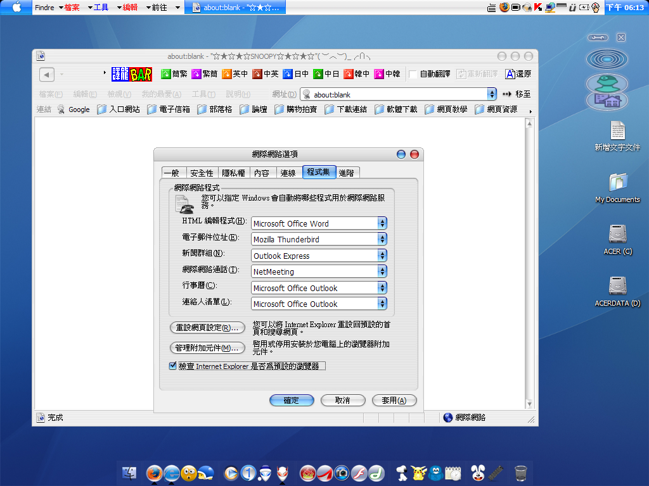Open the NetMeeting 網際網路通話 dropdown
The height and width of the screenshot is (486, 649).
pos(382,271)
